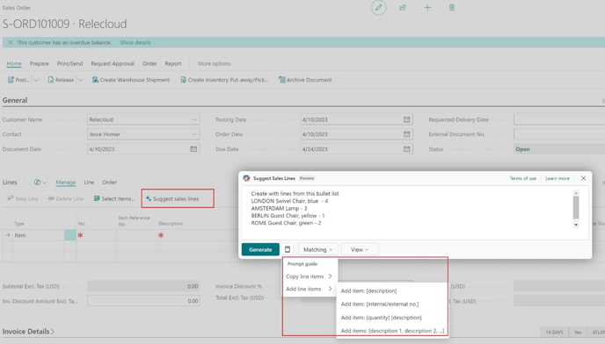Open the Print/Send tab
This screenshot has height=344, width=605.
tap(69, 63)
